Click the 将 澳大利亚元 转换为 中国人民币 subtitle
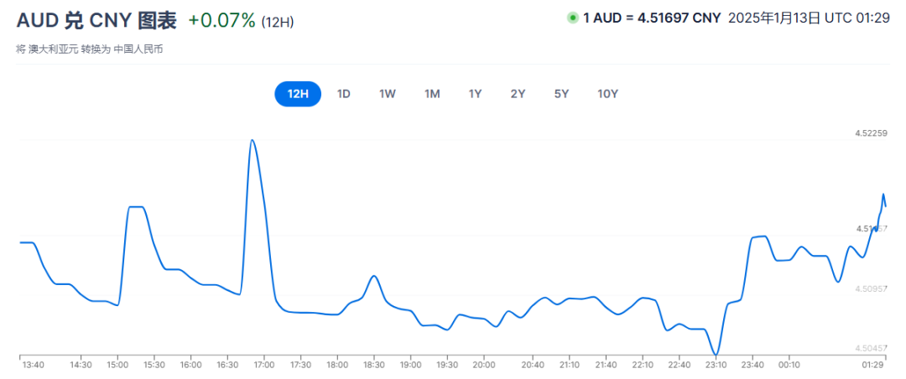Screen dimensions: 906x379 click(x=89, y=49)
